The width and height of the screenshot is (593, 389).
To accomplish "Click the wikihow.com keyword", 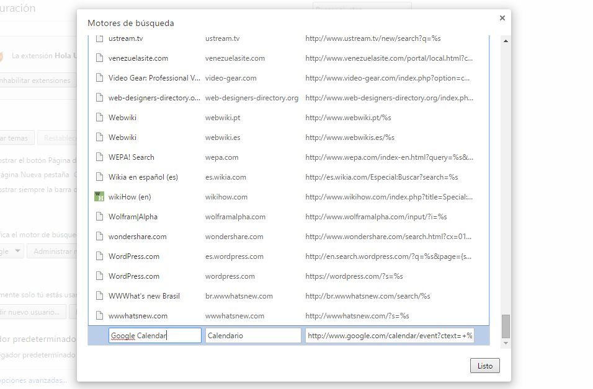I will pos(226,197).
